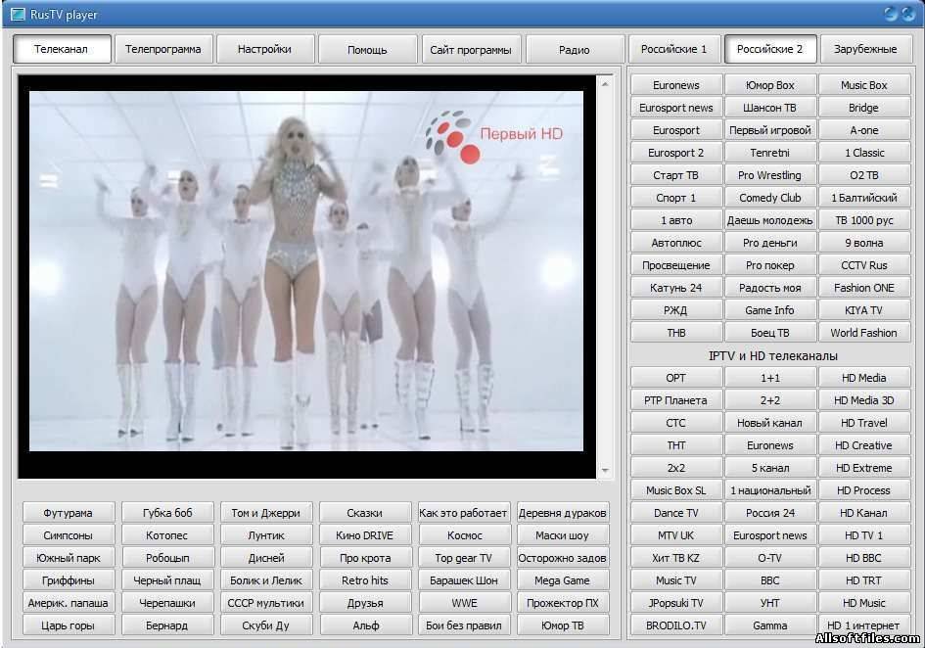Tune to Россия 24

(x=769, y=513)
